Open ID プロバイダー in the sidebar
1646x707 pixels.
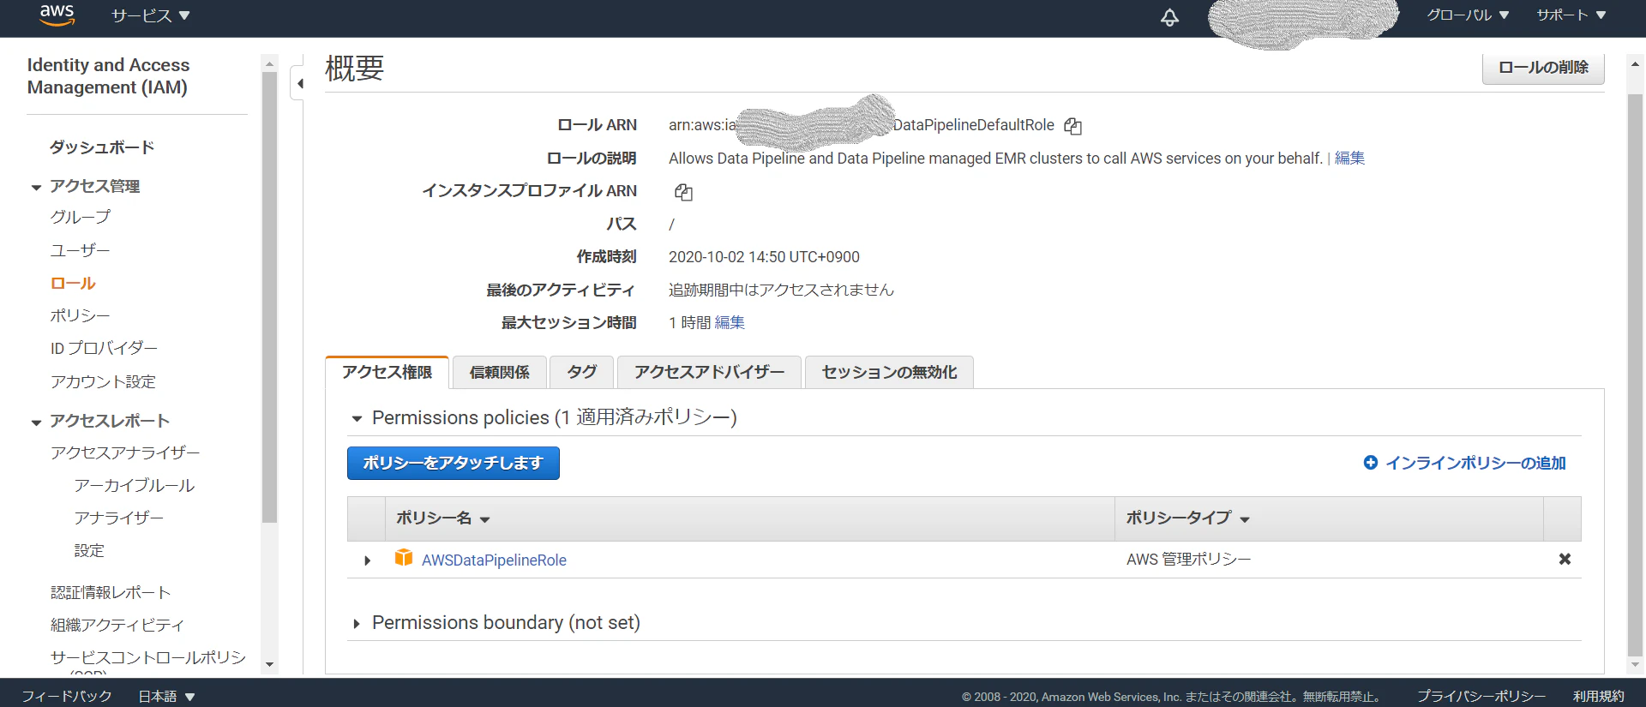[x=104, y=348]
